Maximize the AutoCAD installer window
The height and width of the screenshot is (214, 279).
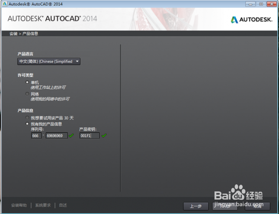pyautogui.click(x=261, y=4)
